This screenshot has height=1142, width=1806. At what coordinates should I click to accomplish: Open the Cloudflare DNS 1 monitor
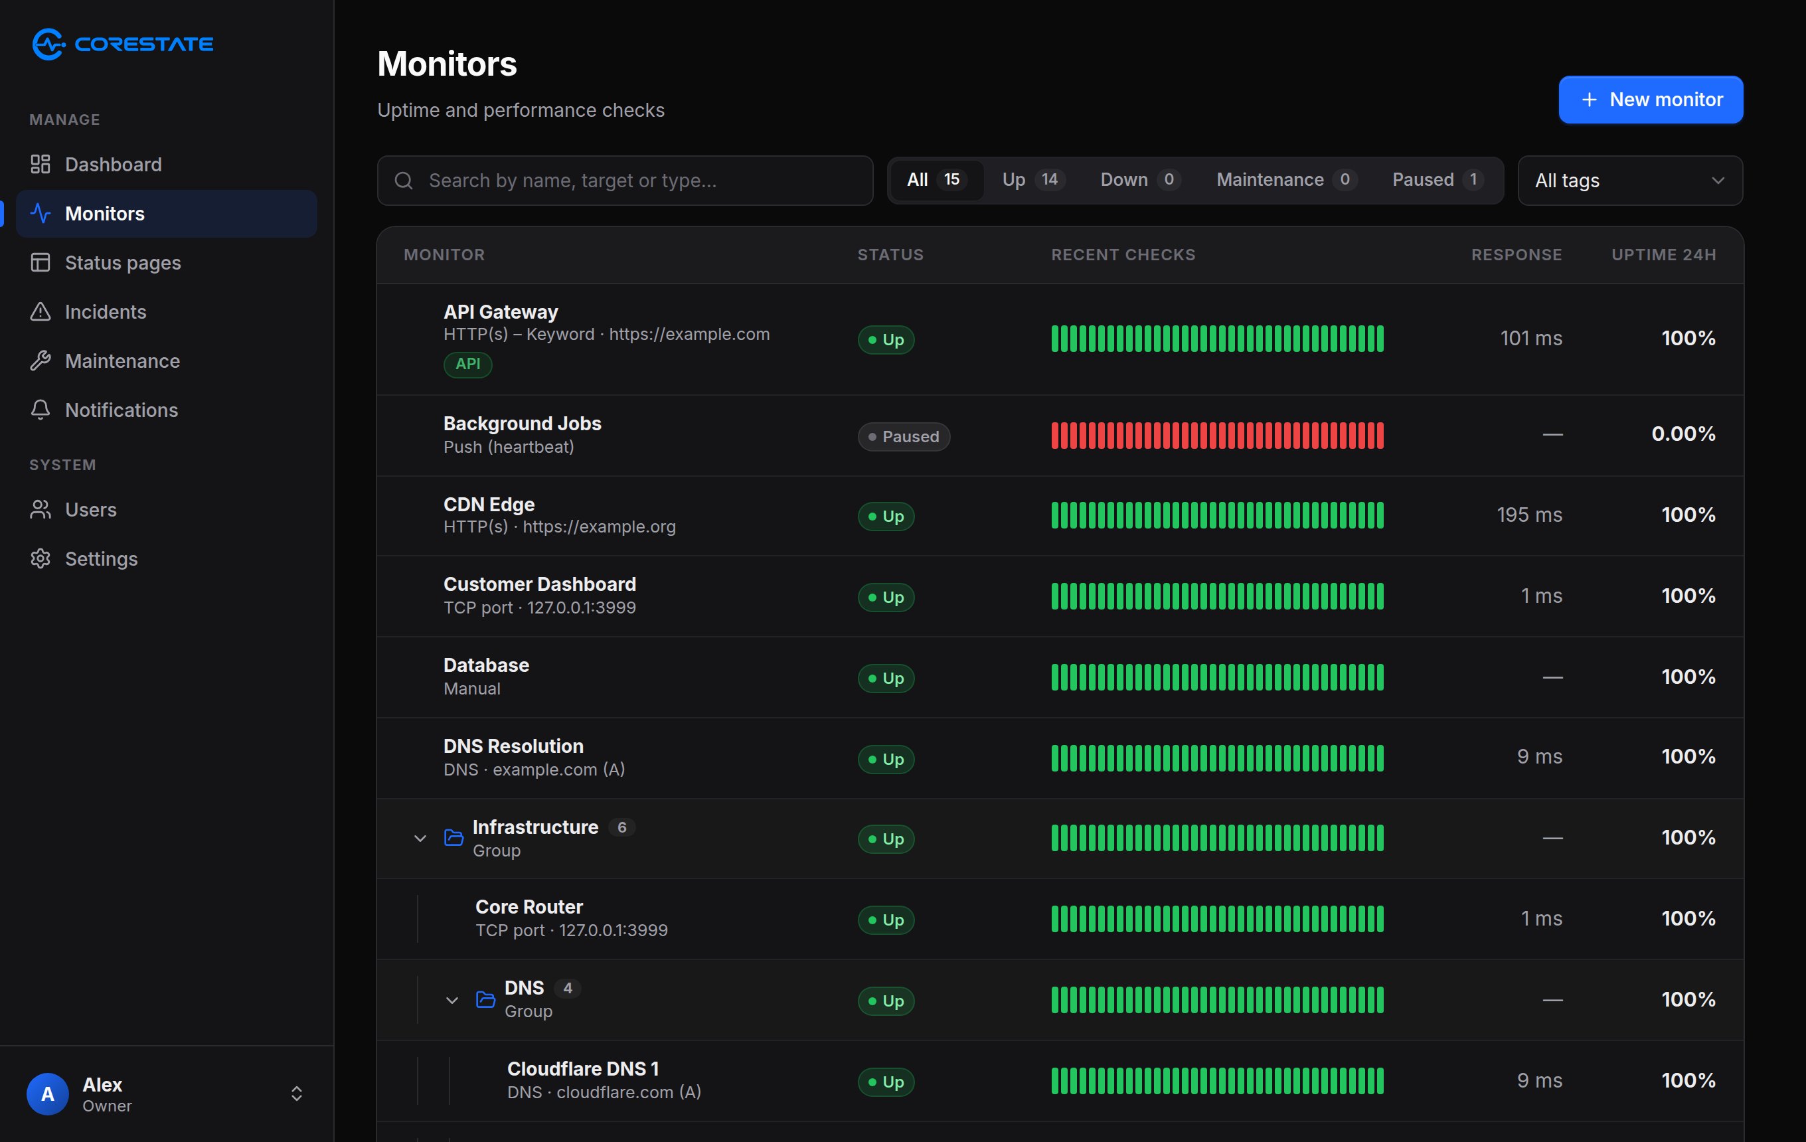point(583,1068)
